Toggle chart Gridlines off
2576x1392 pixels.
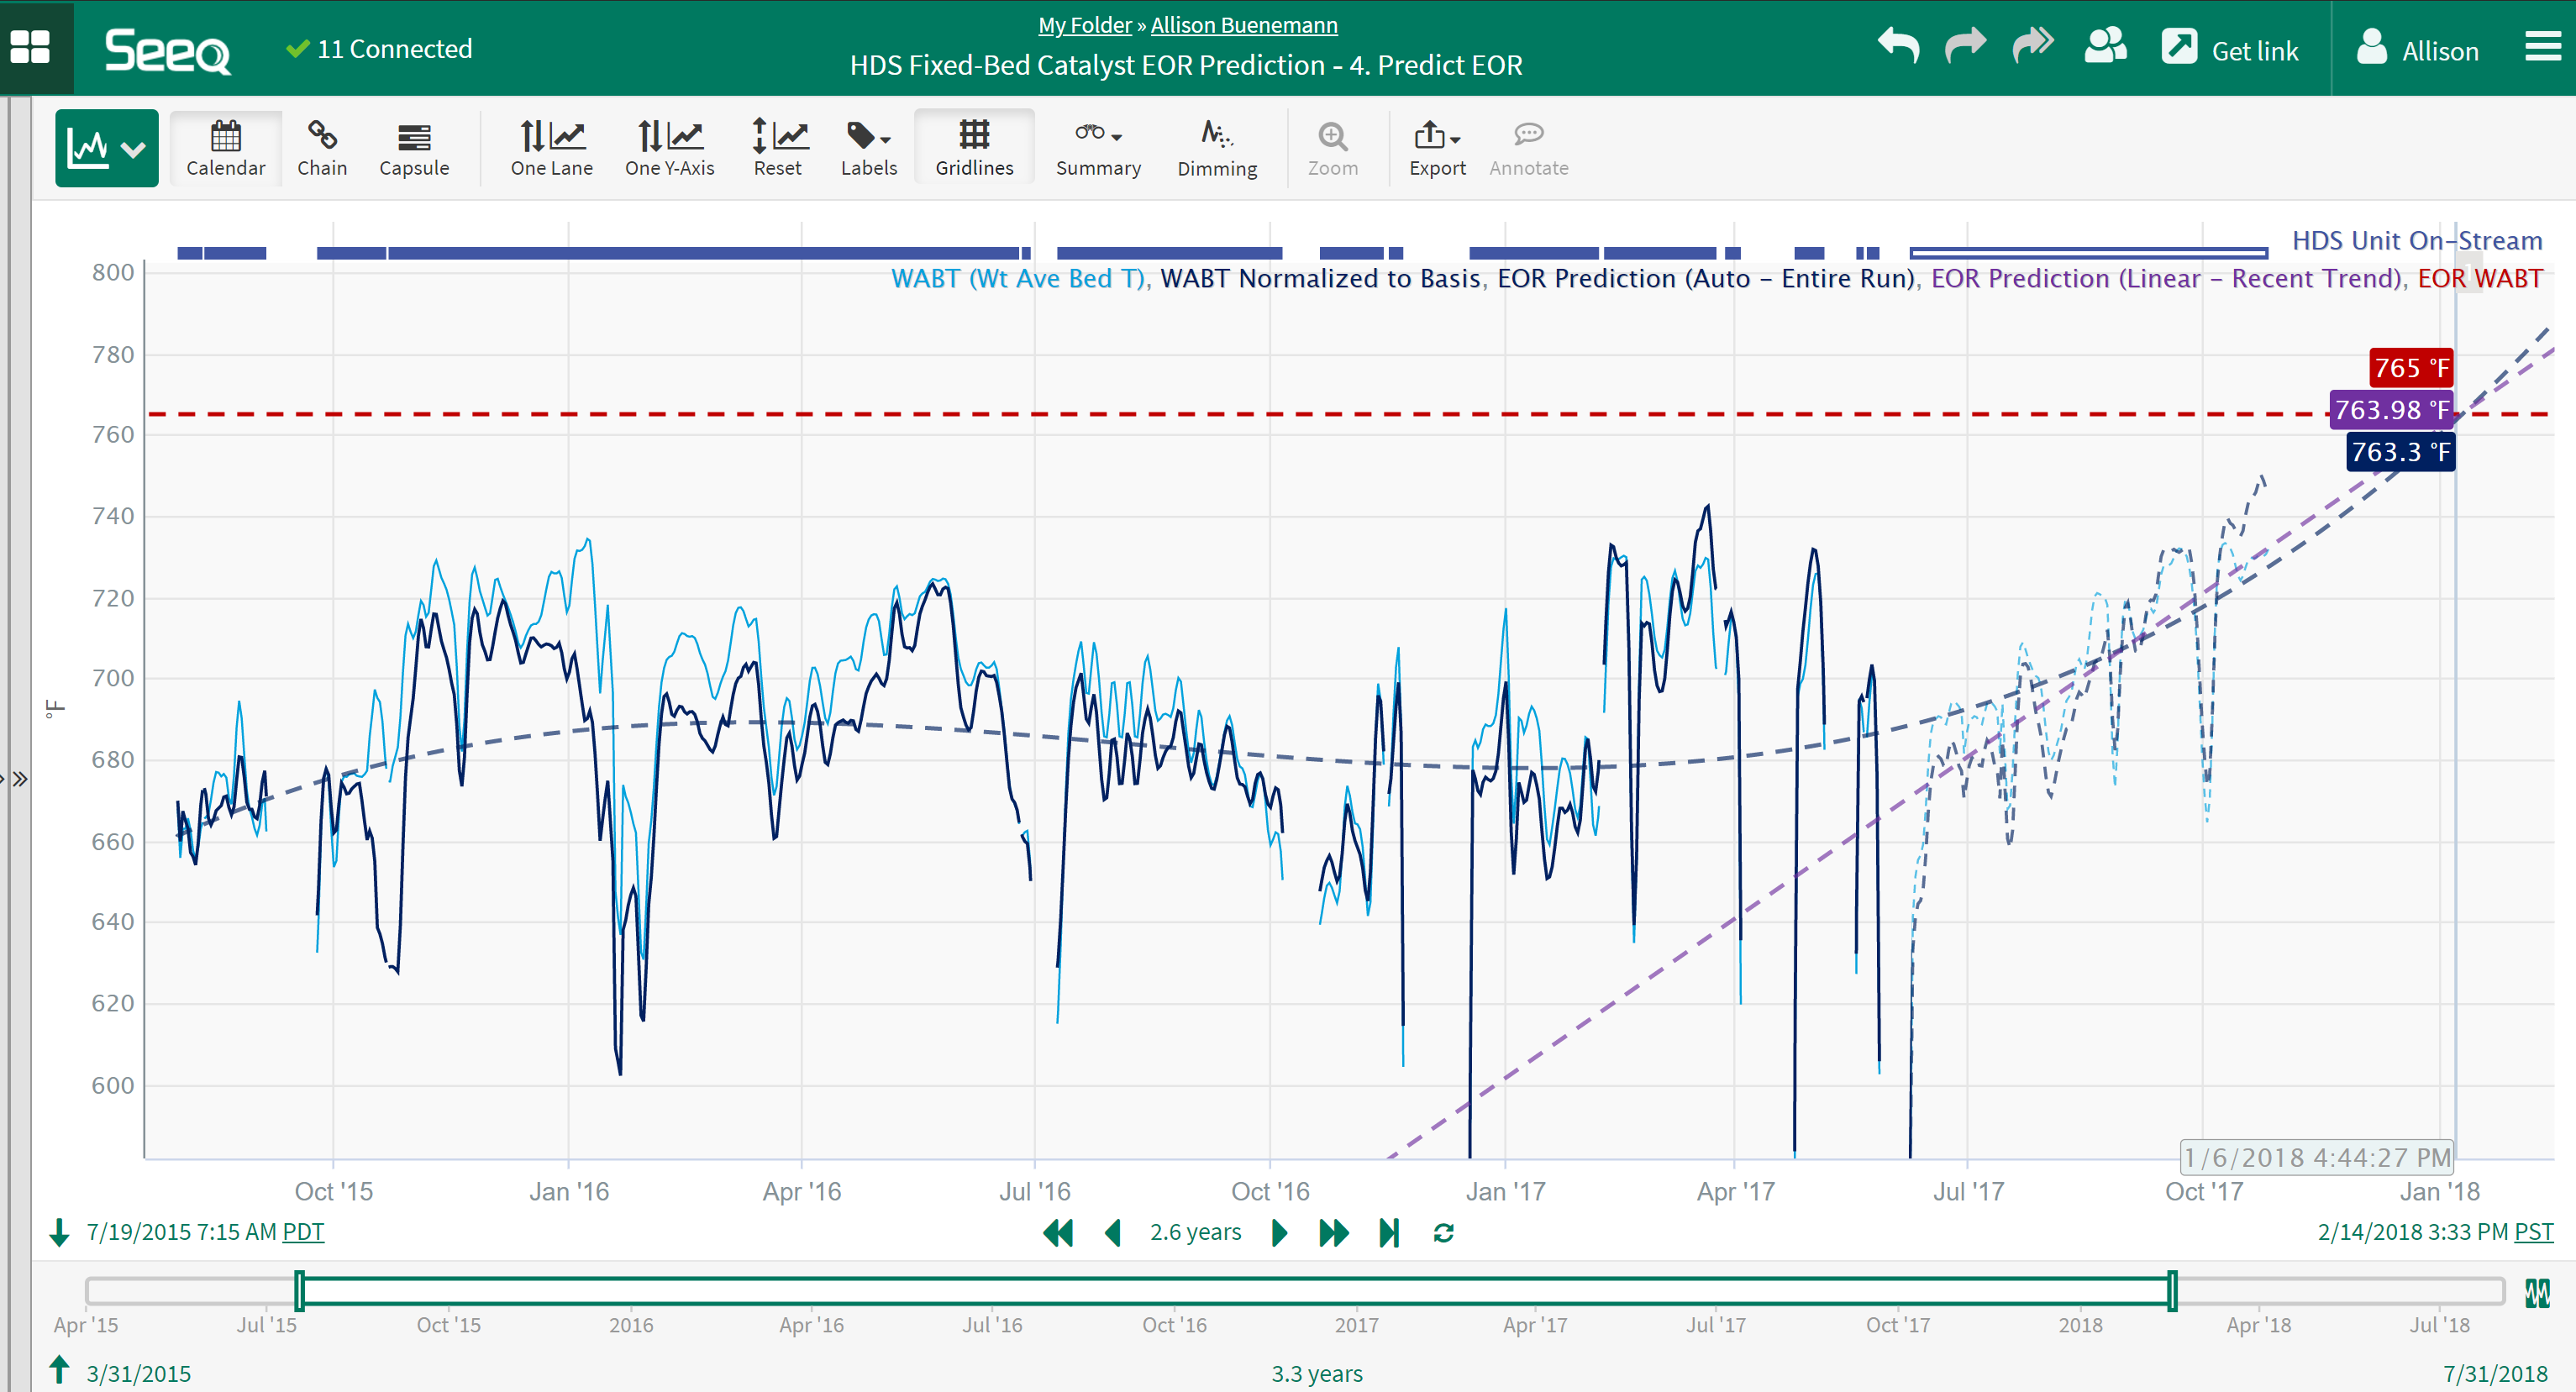[x=974, y=149]
